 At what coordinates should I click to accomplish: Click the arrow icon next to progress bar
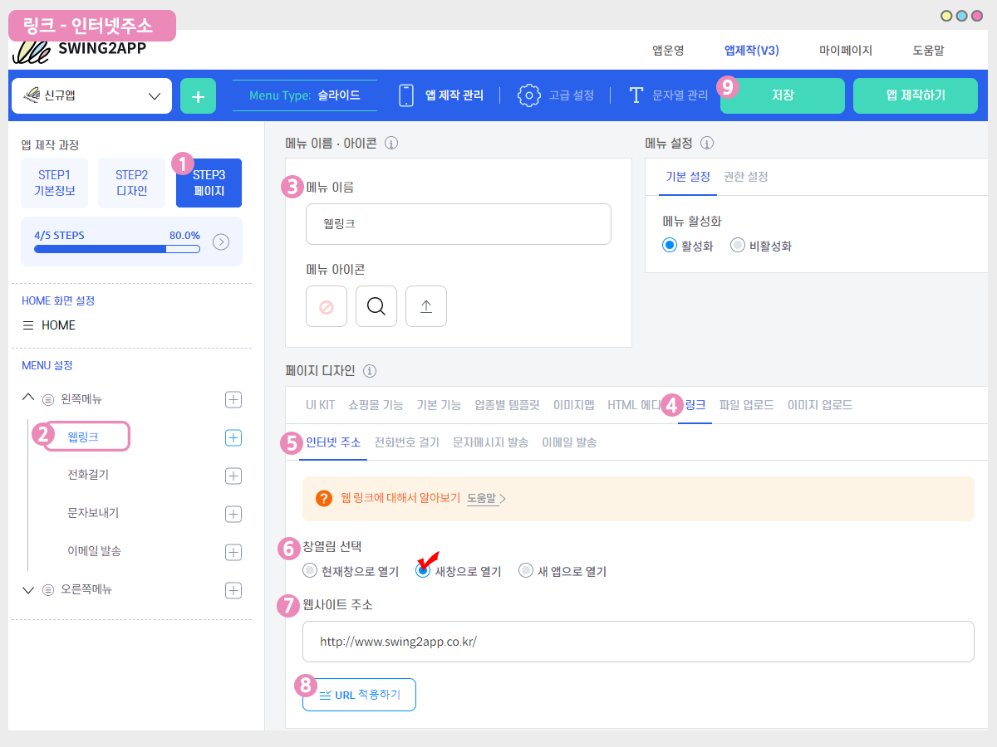(221, 242)
